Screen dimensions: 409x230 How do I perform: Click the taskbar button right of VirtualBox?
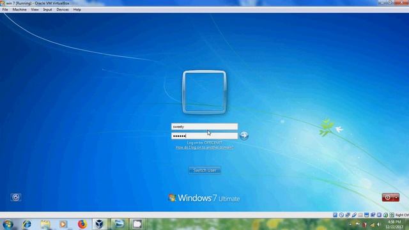(119, 224)
